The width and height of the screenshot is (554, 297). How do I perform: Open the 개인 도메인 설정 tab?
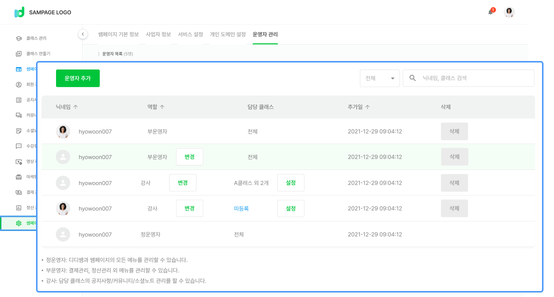[x=228, y=34]
